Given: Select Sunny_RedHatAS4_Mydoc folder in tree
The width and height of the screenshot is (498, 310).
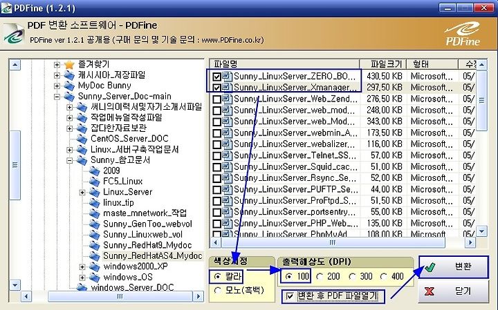Looking at the screenshot, I should pos(153,255).
